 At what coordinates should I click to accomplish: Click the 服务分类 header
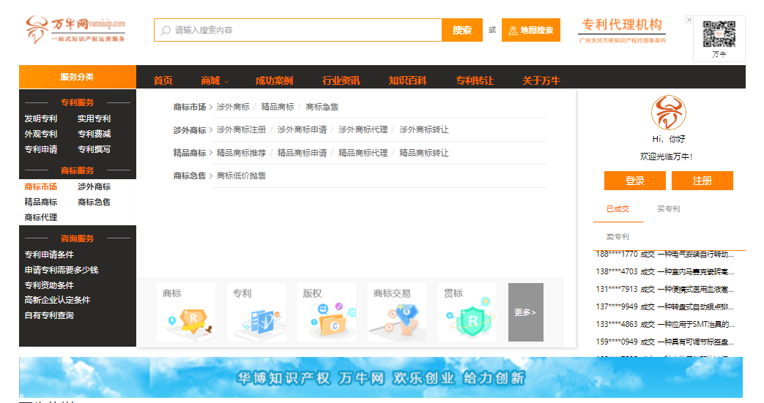pos(78,77)
